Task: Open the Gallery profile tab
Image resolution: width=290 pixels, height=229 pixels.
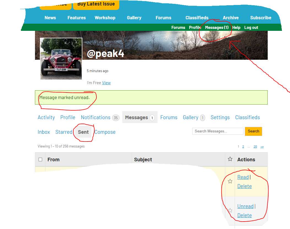Action: click(x=194, y=117)
